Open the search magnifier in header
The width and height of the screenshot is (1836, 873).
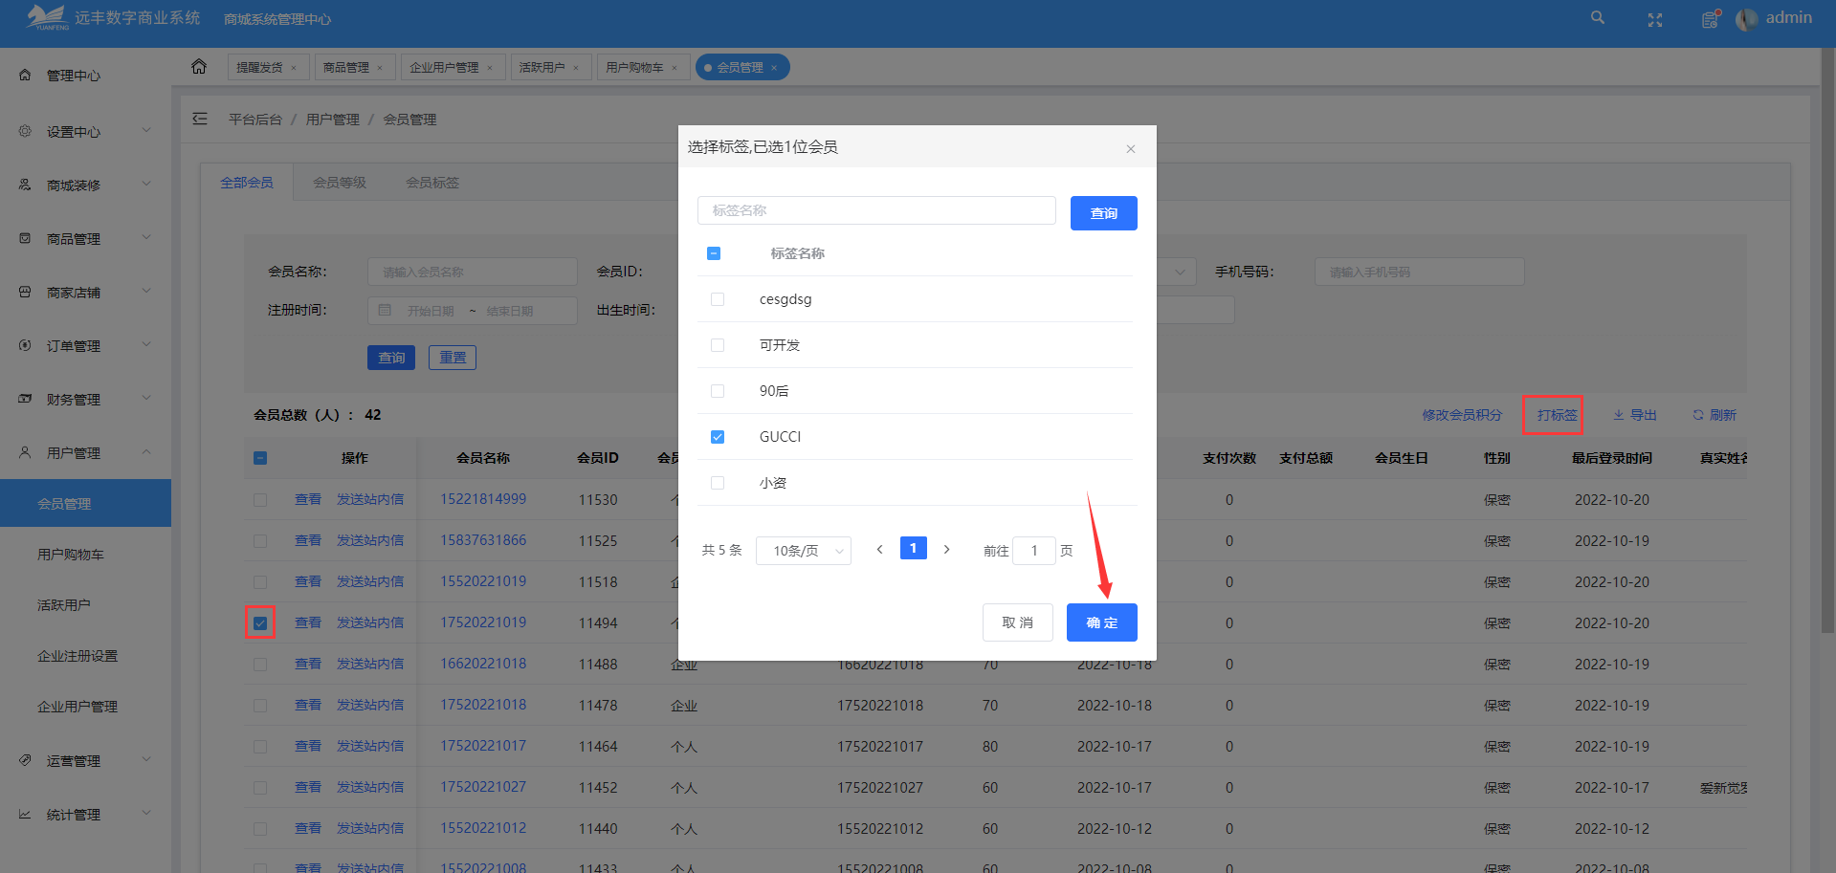[1597, 18]
